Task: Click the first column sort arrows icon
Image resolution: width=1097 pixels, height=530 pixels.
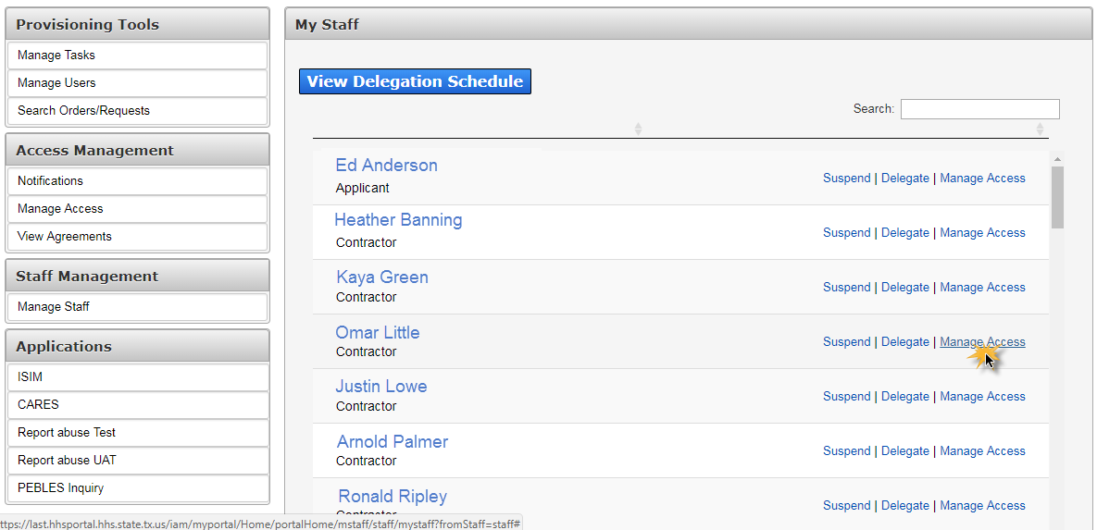Action: tap(638, 129)
